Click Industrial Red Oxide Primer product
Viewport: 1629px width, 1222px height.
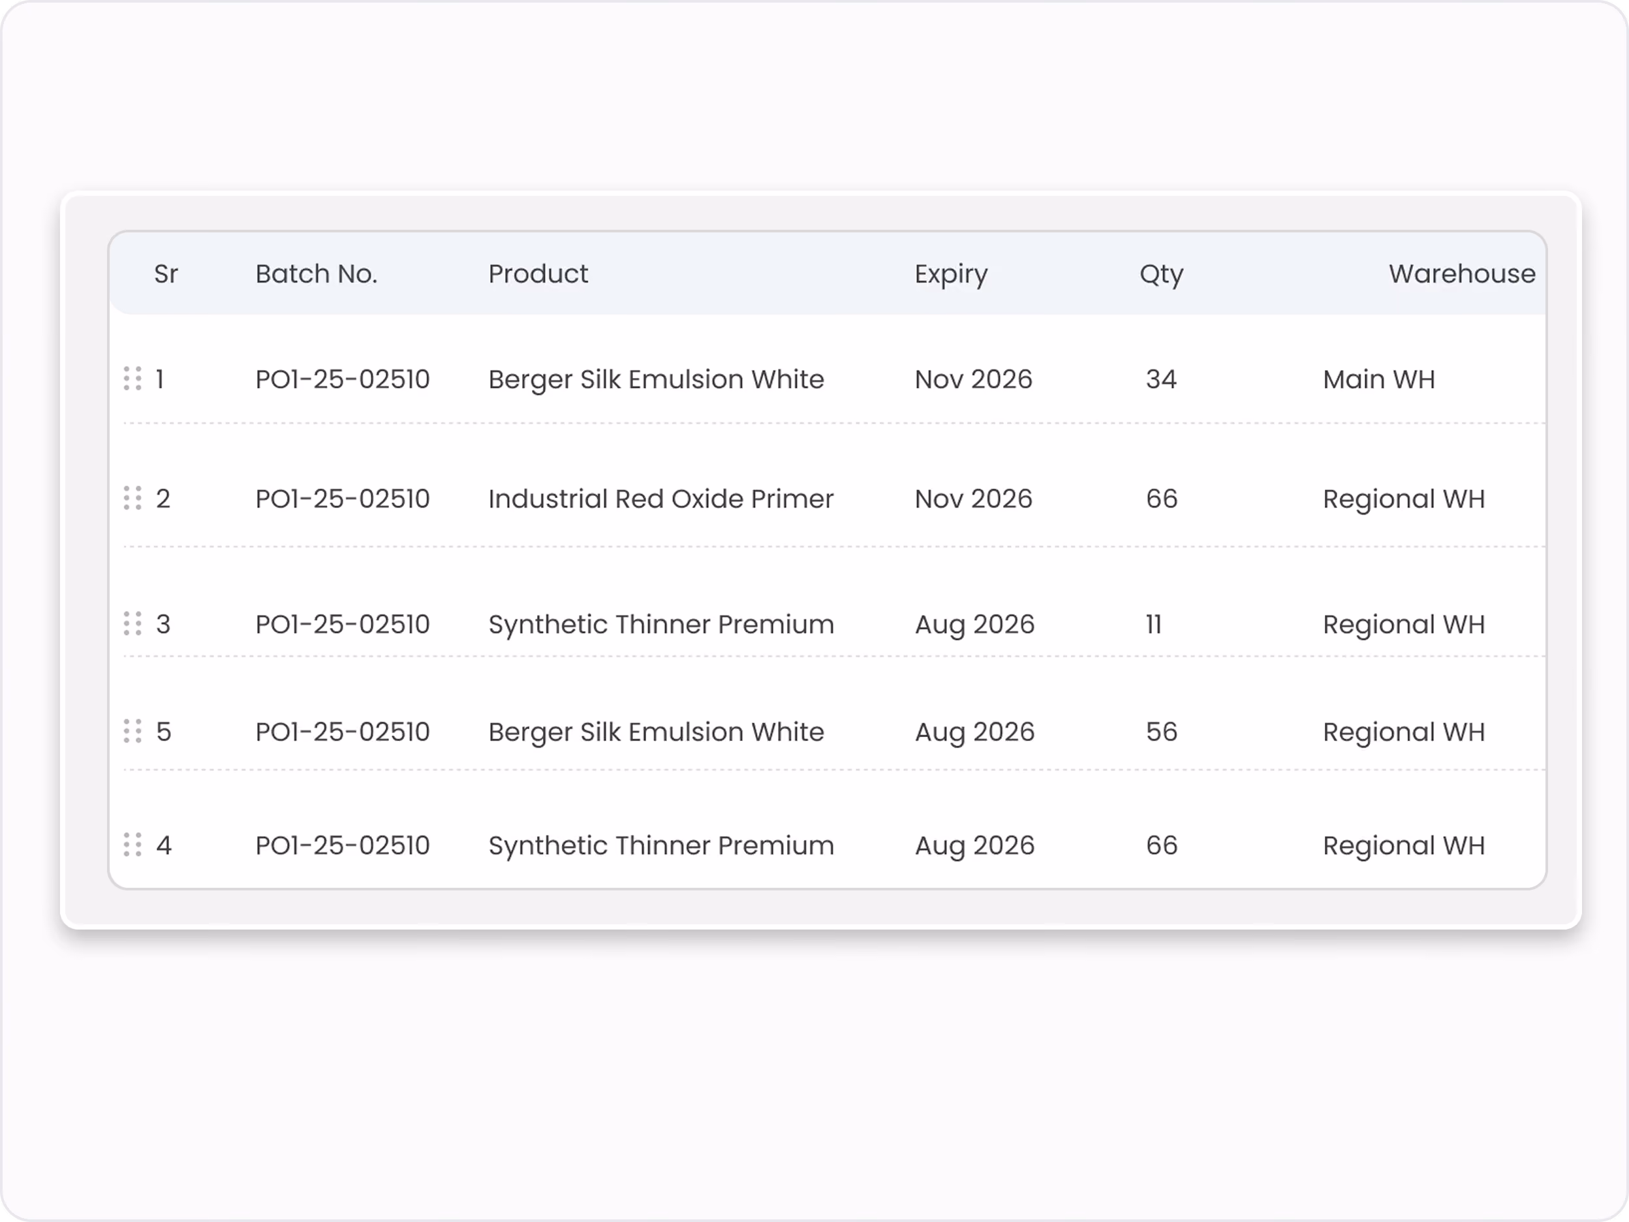(x=660, y=499)
